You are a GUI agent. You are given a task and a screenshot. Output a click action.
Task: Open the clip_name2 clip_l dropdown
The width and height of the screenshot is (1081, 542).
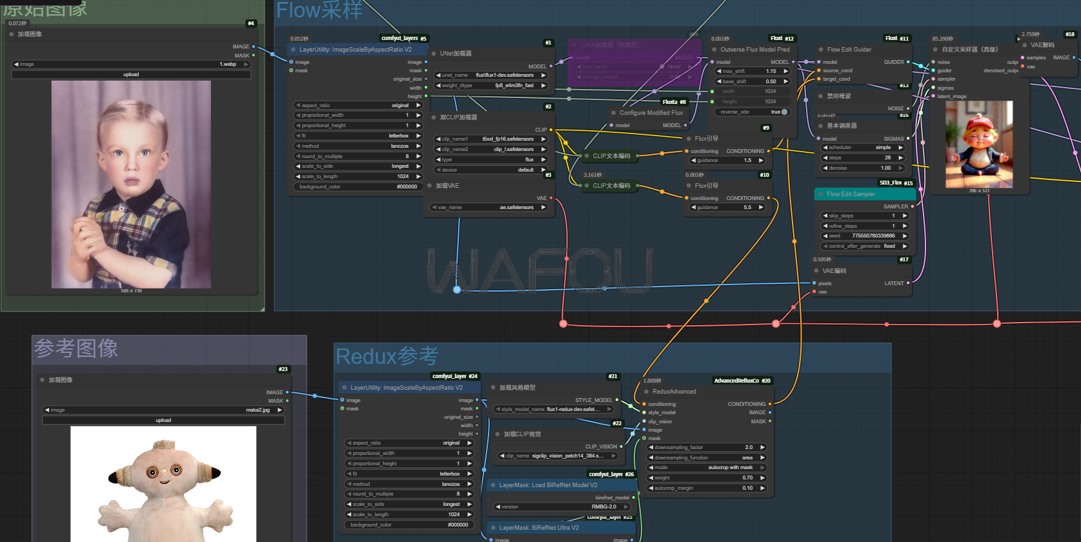(490, 149)
